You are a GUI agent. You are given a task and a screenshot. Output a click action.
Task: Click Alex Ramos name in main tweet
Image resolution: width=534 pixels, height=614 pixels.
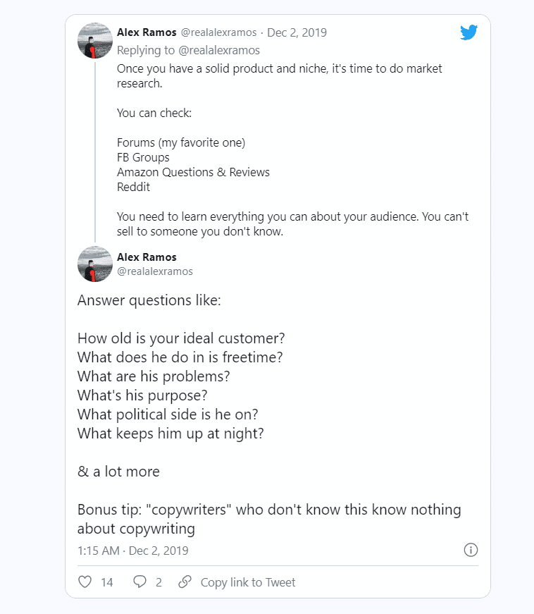[147, 257]
